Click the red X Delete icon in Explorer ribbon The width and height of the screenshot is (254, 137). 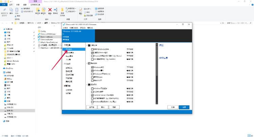point(50,10)
